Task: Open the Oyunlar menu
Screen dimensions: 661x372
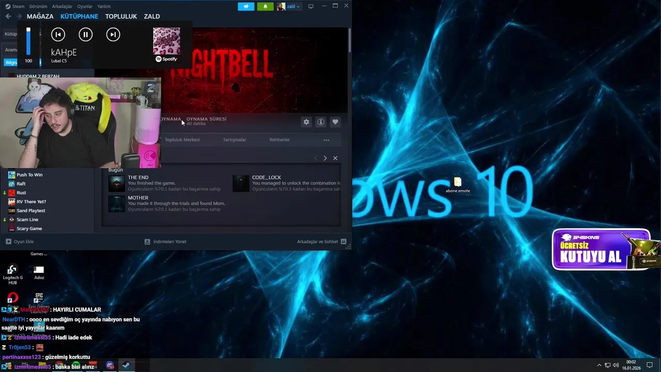Action: click(85, 6)
